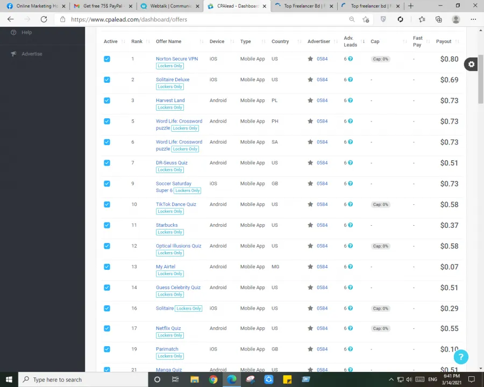The image size is (484, 387).
Task: Click the browser refresh button
Action: point(44,19)
